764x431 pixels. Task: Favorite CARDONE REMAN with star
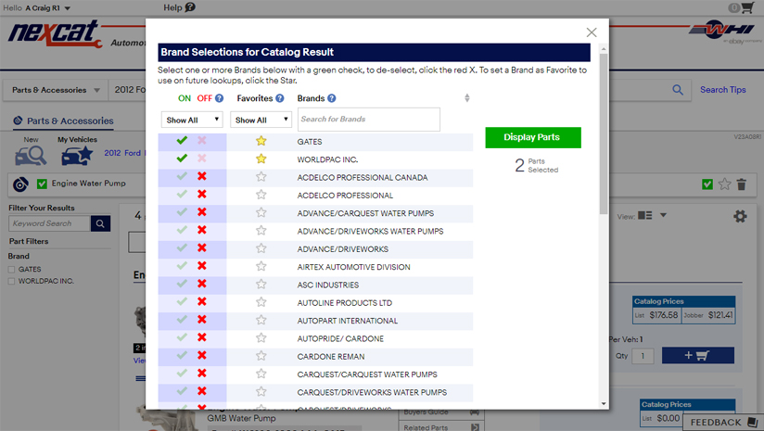click(x=261, y=356)
